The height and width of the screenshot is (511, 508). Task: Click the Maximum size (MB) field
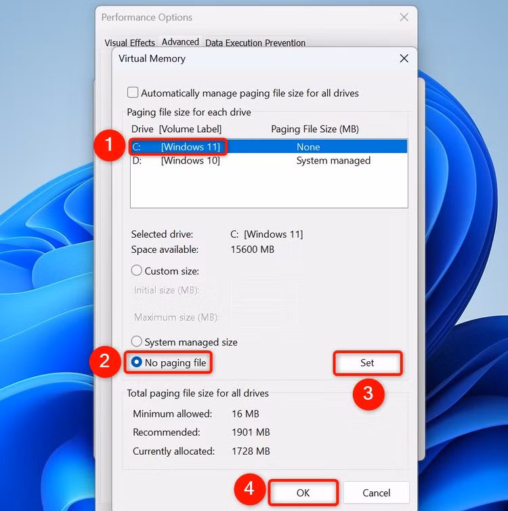(x=264, y=316)
